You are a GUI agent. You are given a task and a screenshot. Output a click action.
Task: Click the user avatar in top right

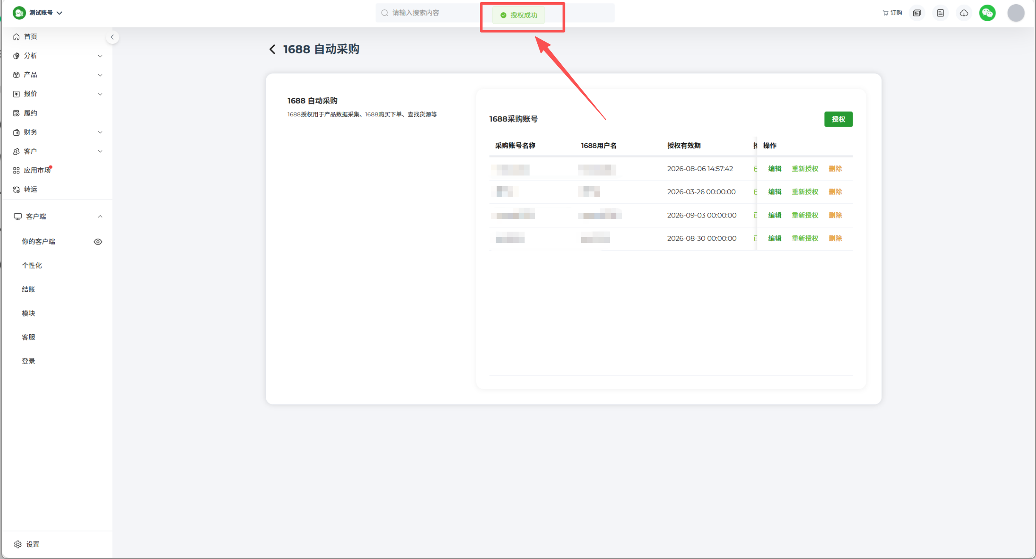pos(1016,13)
